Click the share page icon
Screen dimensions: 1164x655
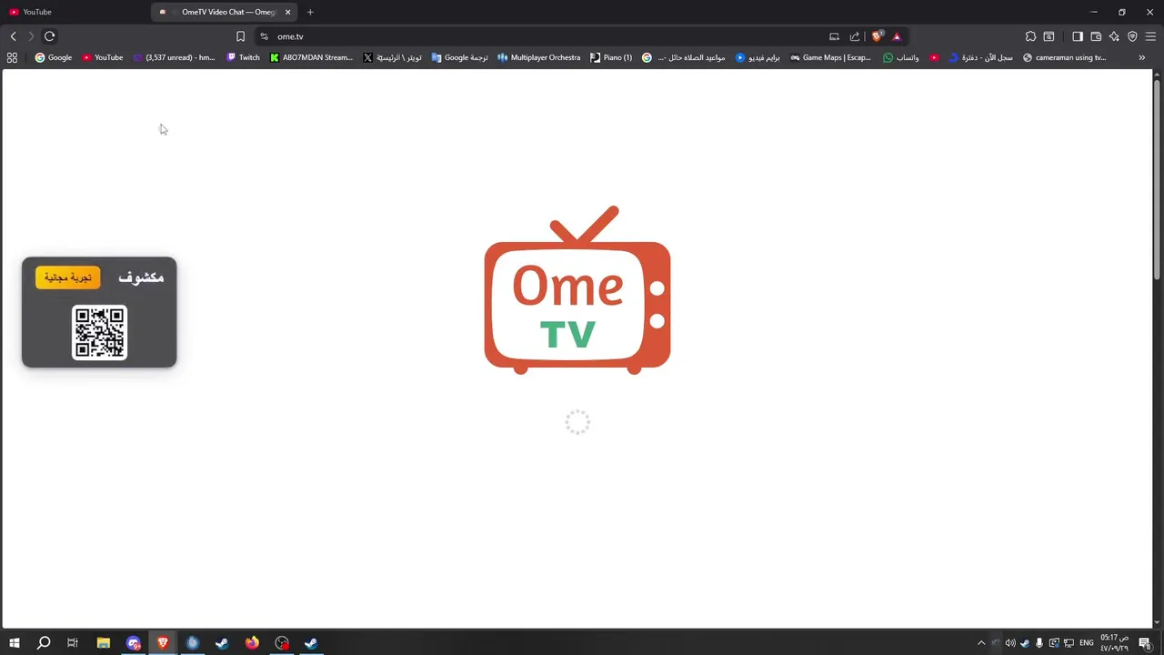pyautogui.click(x=855, y=36)
